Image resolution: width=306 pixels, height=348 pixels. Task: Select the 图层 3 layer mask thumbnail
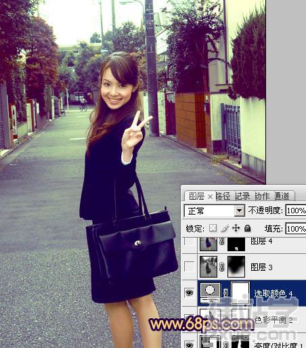pos(236,267)
